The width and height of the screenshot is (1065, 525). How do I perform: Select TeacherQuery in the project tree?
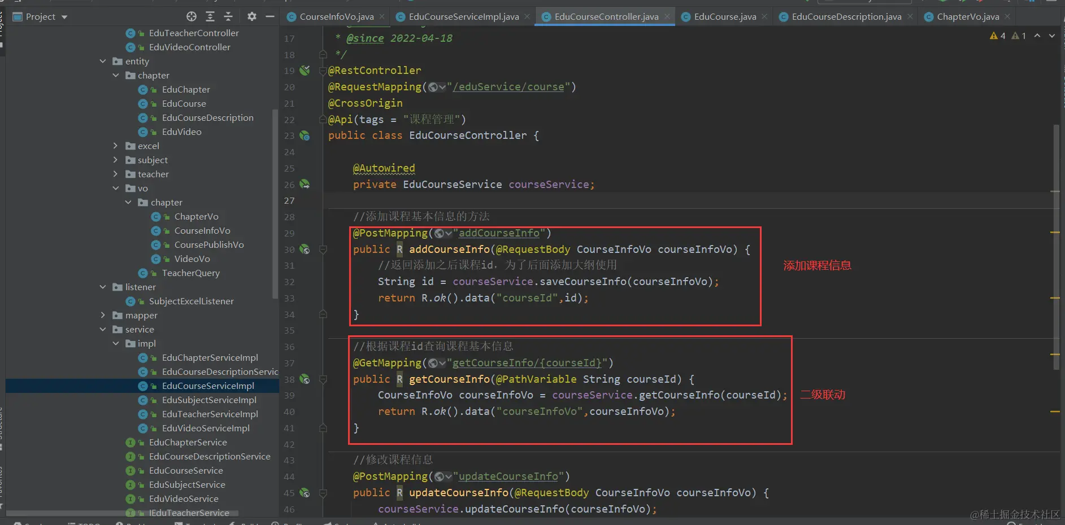click(x=191, y=273)
